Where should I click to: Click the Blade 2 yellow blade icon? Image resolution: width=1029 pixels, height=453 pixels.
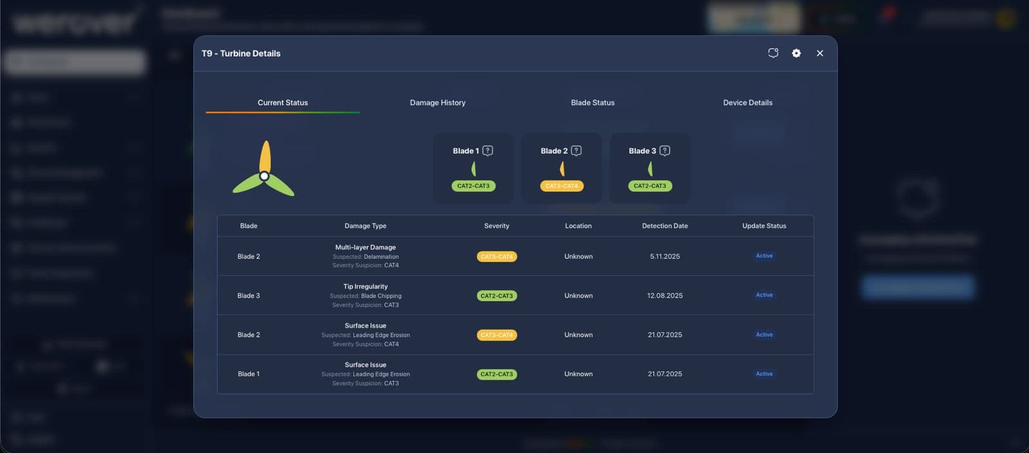point(562,169)
